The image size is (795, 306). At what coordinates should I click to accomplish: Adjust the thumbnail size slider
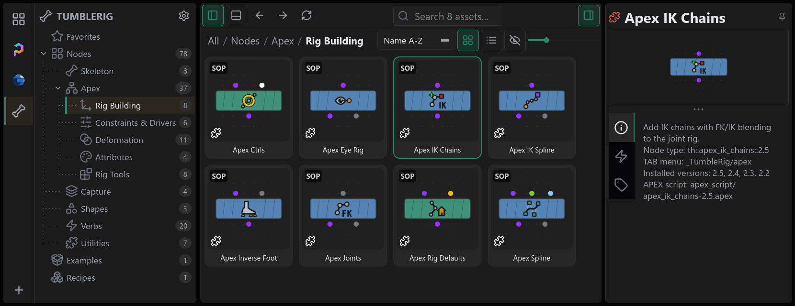[546, 41]
